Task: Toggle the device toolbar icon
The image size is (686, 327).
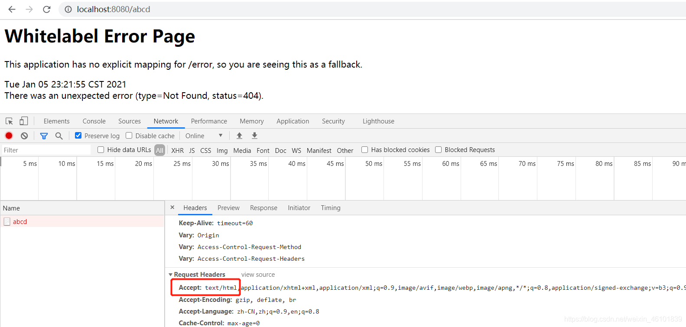Action: (24, 121)
